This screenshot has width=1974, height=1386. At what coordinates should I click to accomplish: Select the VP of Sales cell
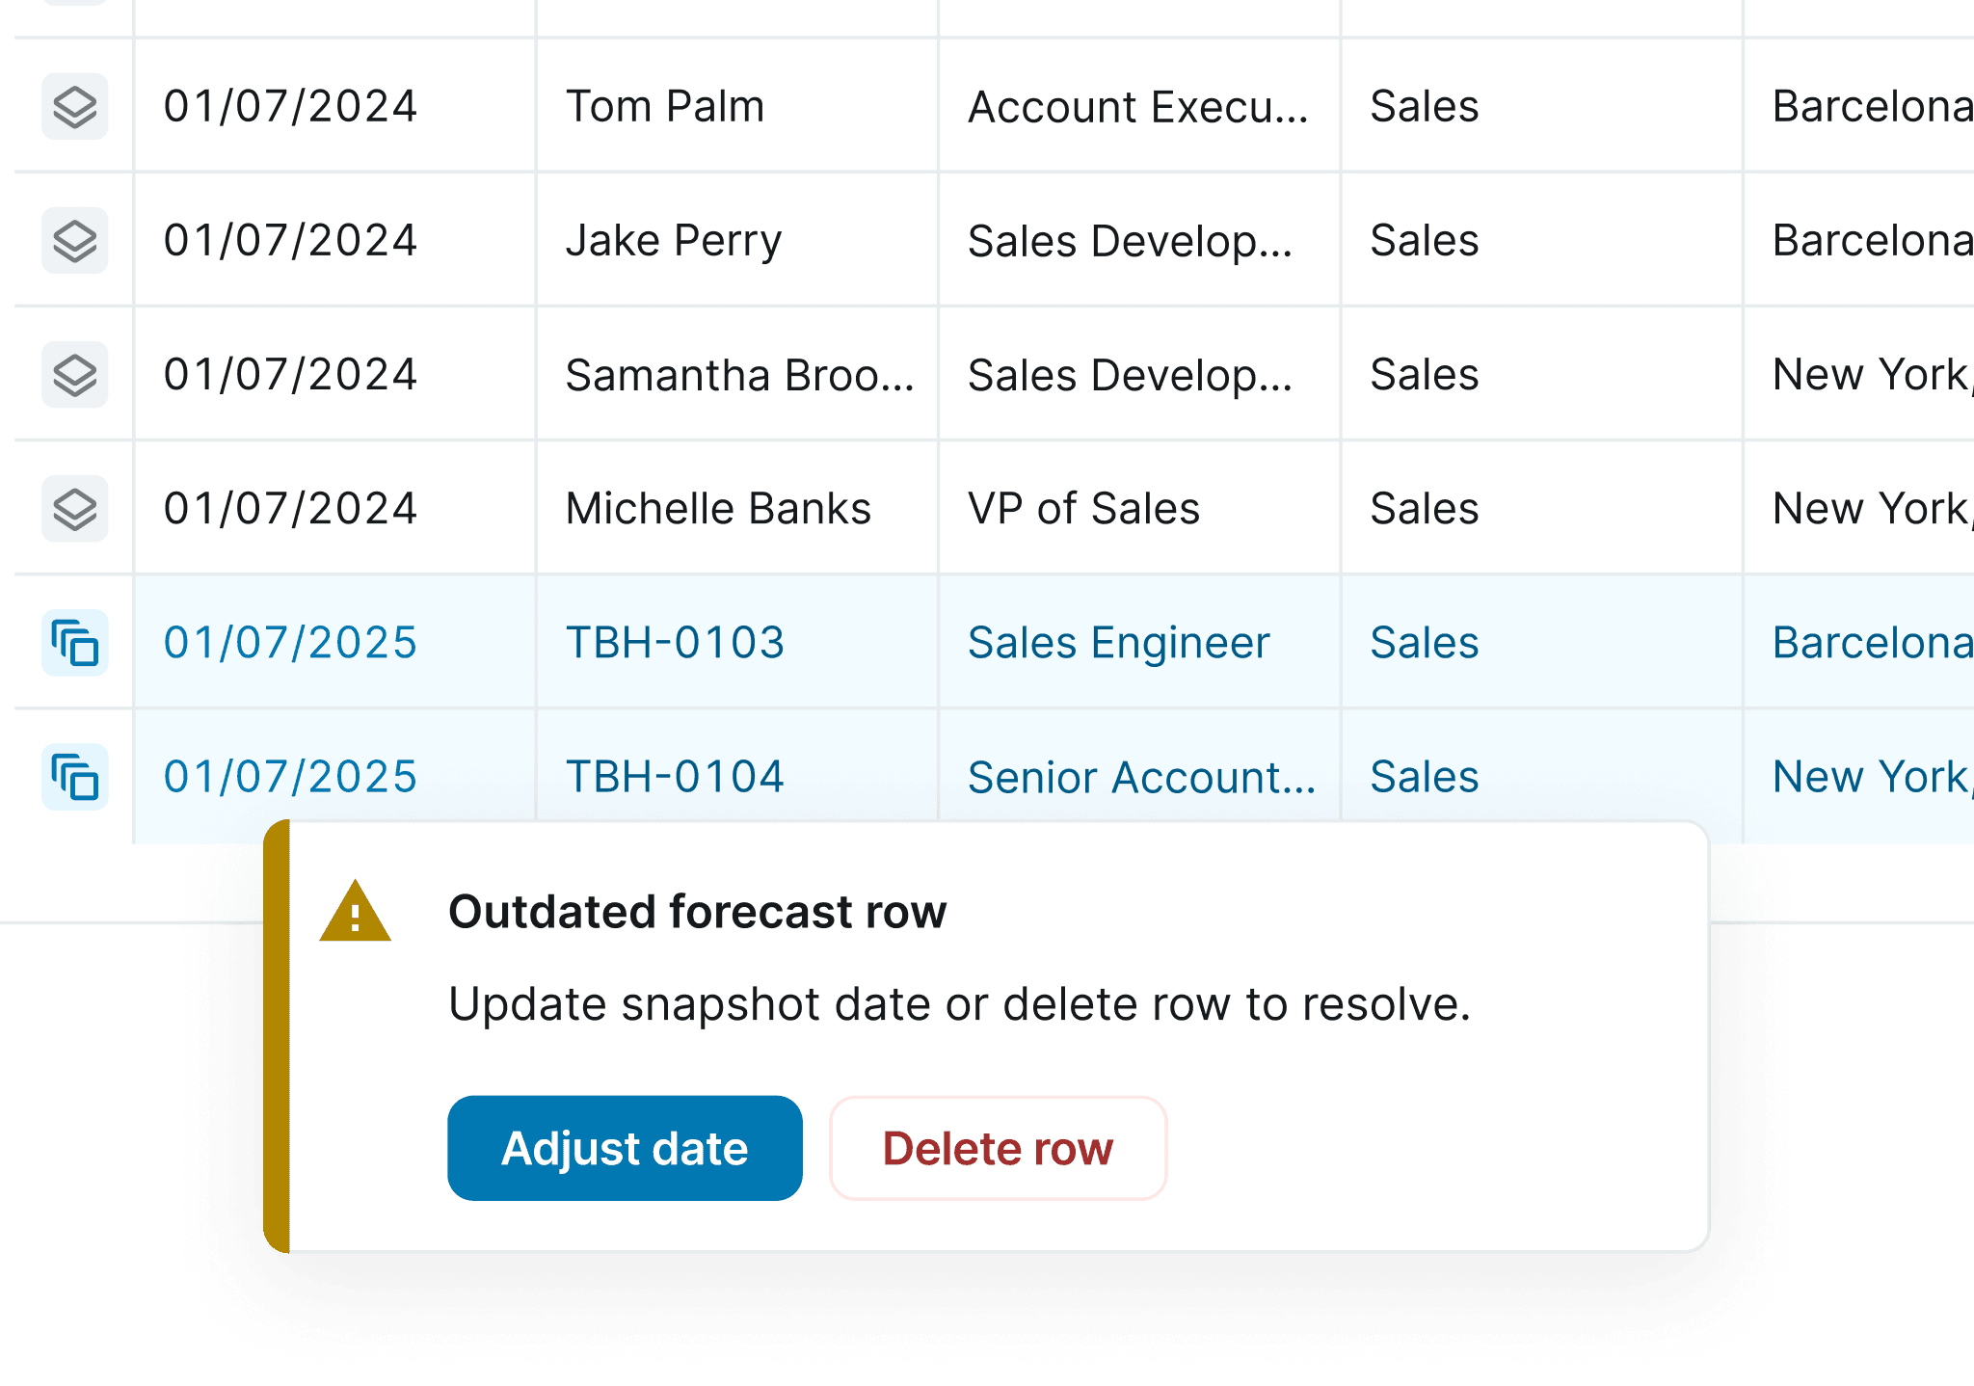coord(1084,507)
